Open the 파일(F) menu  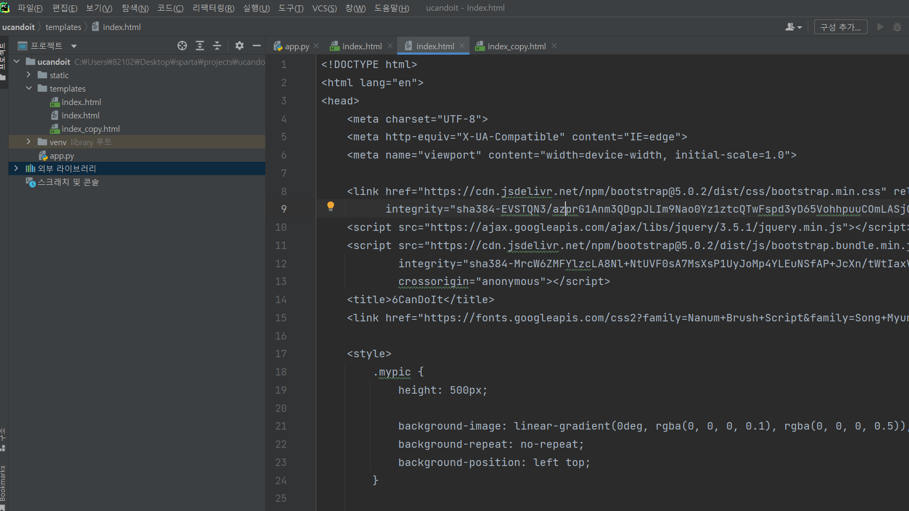30,8
